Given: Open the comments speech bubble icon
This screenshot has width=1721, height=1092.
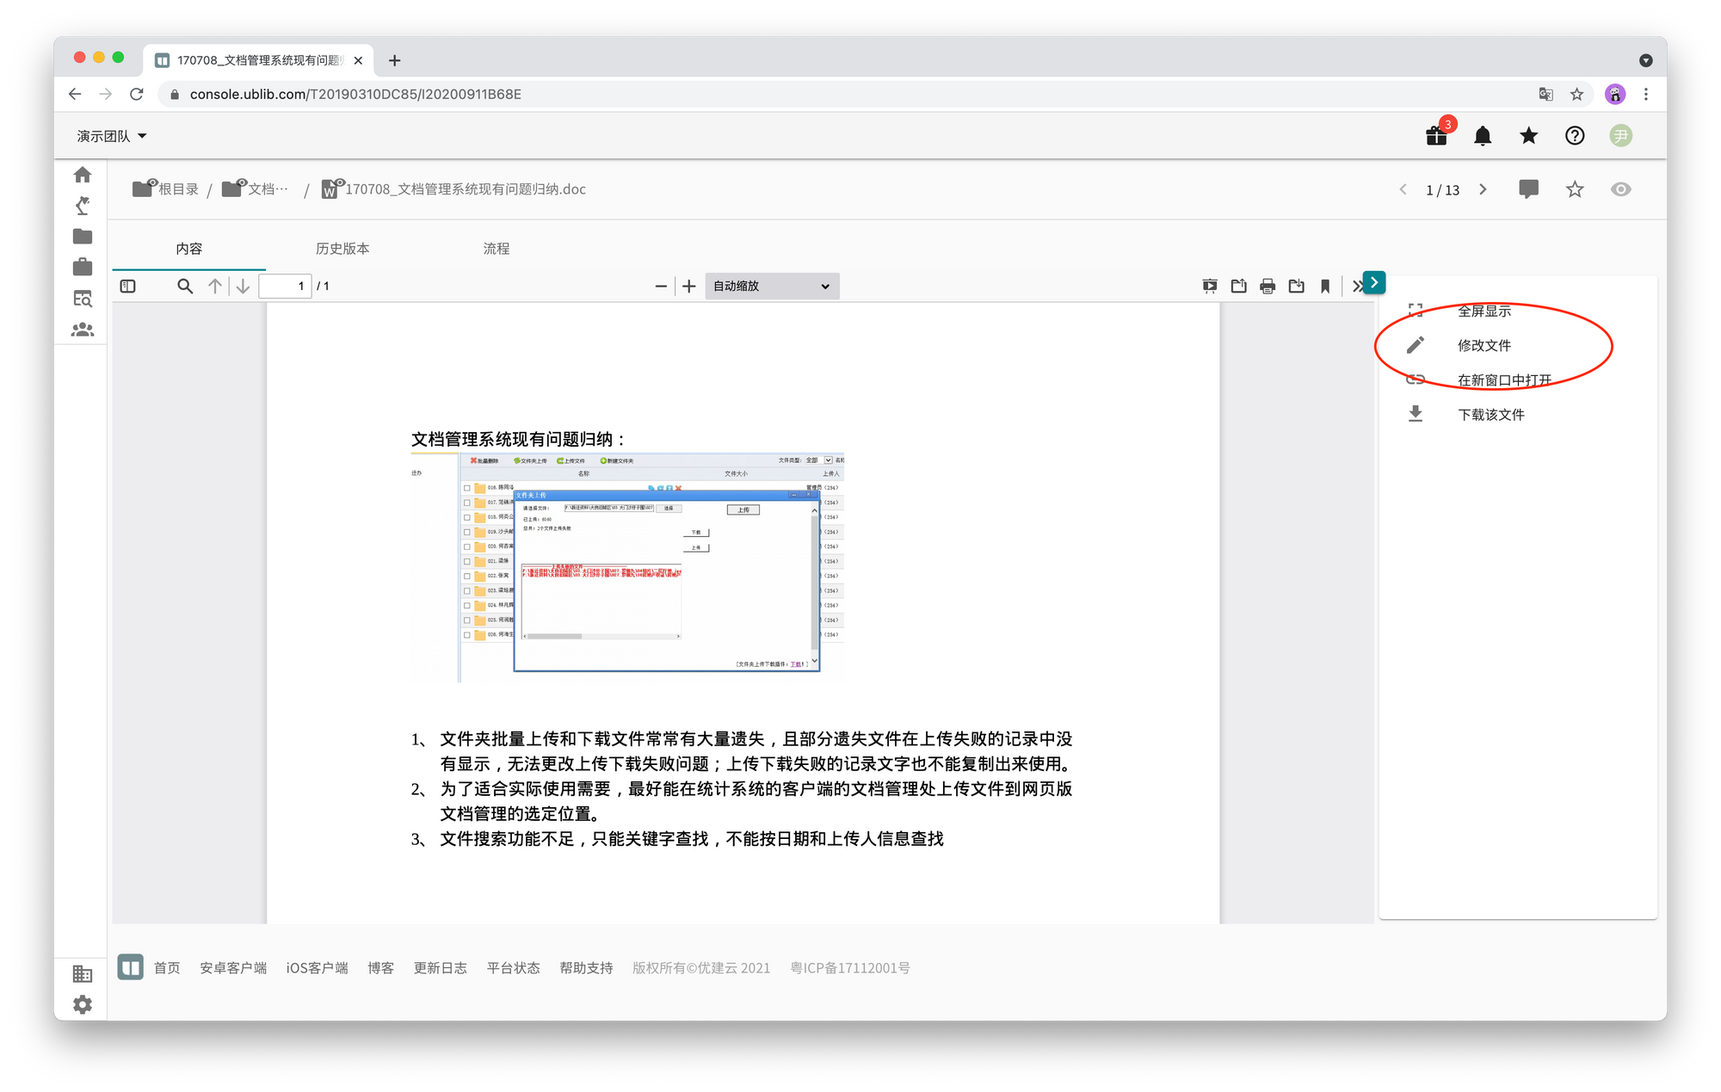Looking at the screenshot, I should [1528, 189].
